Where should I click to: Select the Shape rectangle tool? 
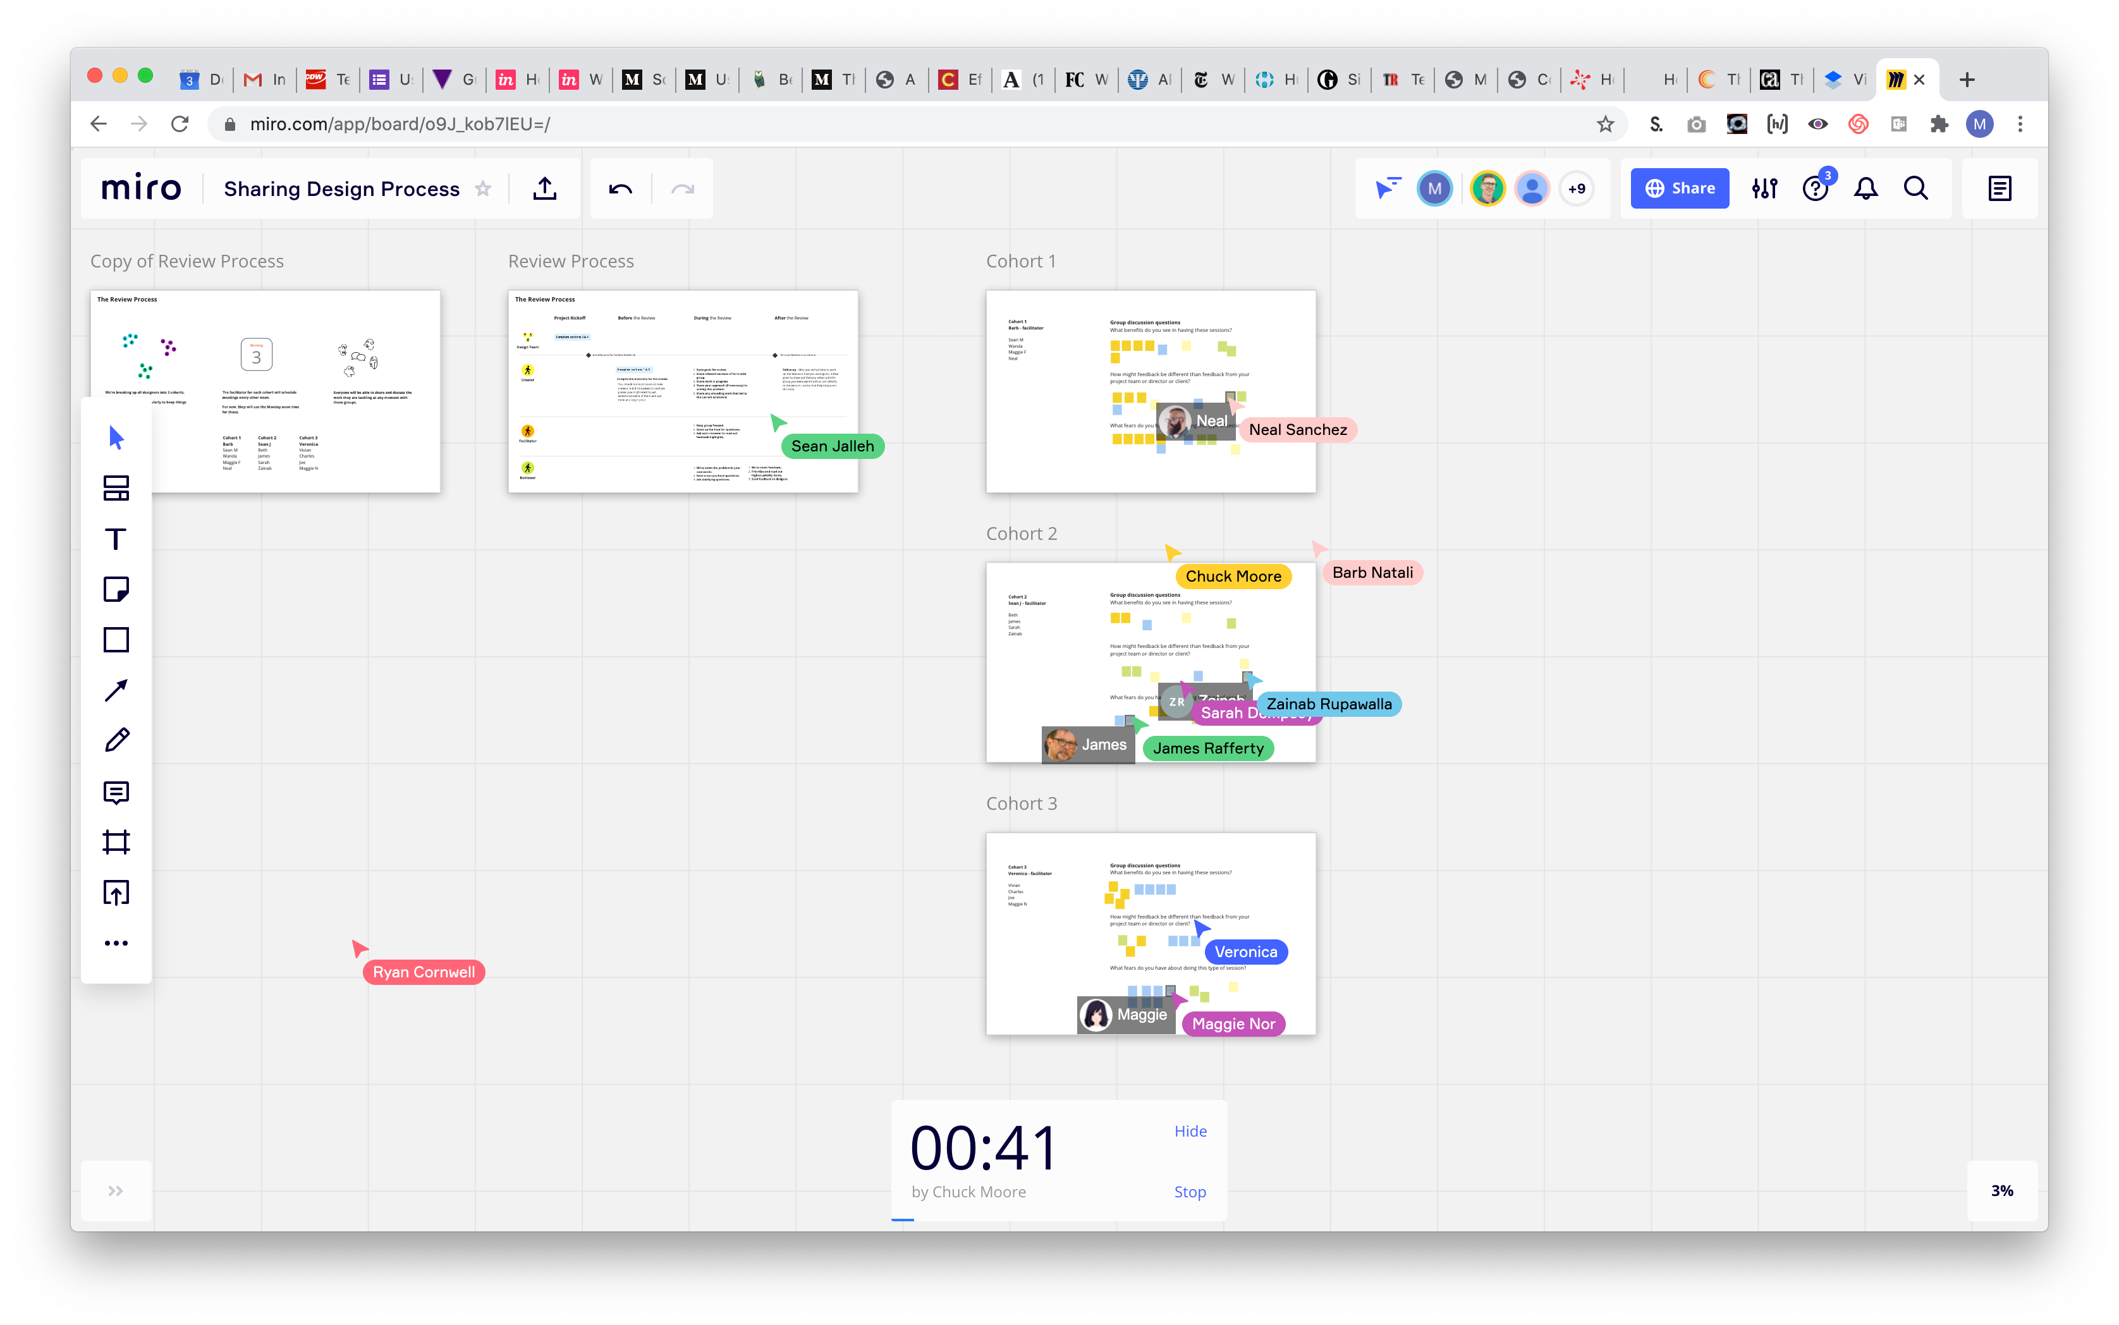click(116, 640)
